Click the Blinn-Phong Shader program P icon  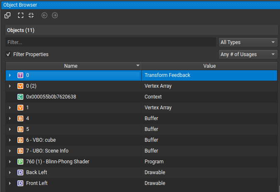[21, 162]
